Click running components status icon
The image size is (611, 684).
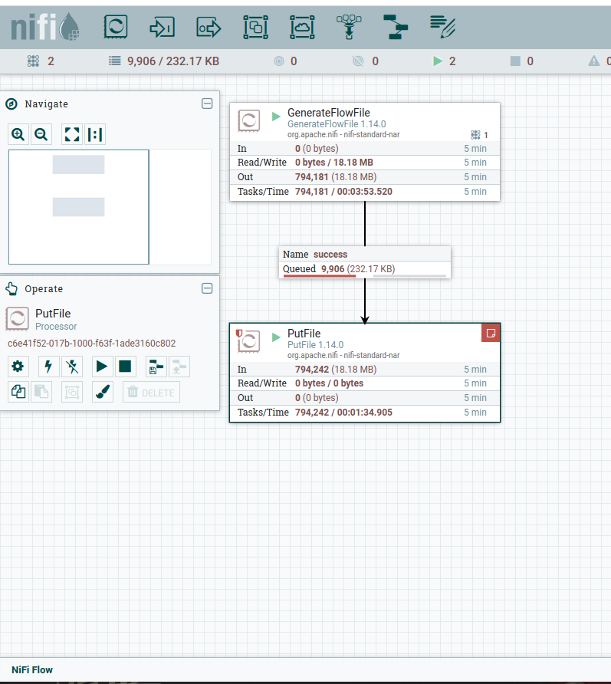pyautogui.click(x=438, y=61)
